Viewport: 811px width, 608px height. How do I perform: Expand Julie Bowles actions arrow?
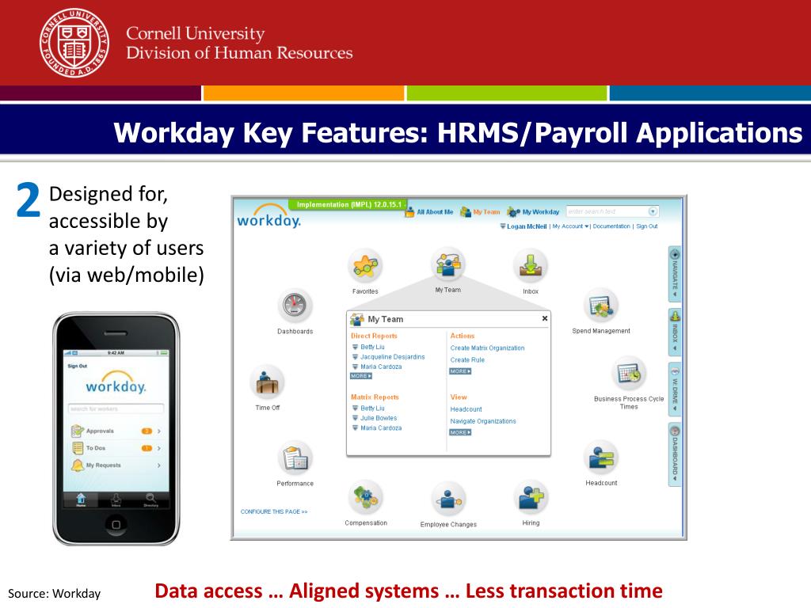pos(356,418)
